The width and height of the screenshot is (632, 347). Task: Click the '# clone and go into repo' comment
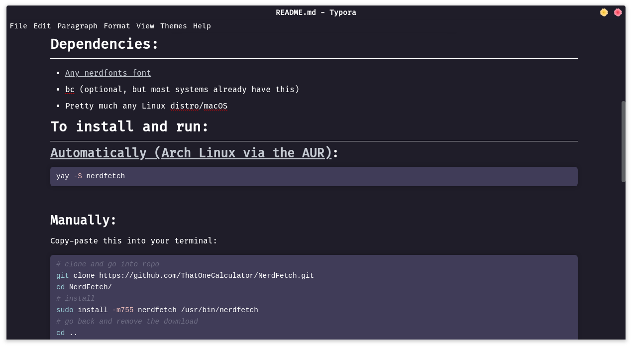click(x=107, y=264)
